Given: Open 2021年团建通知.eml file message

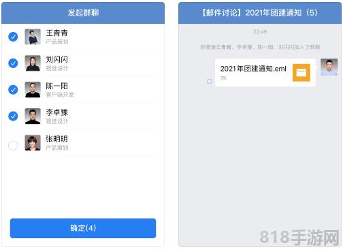Looking at the screenshot, I should click(x=265, y=73).
